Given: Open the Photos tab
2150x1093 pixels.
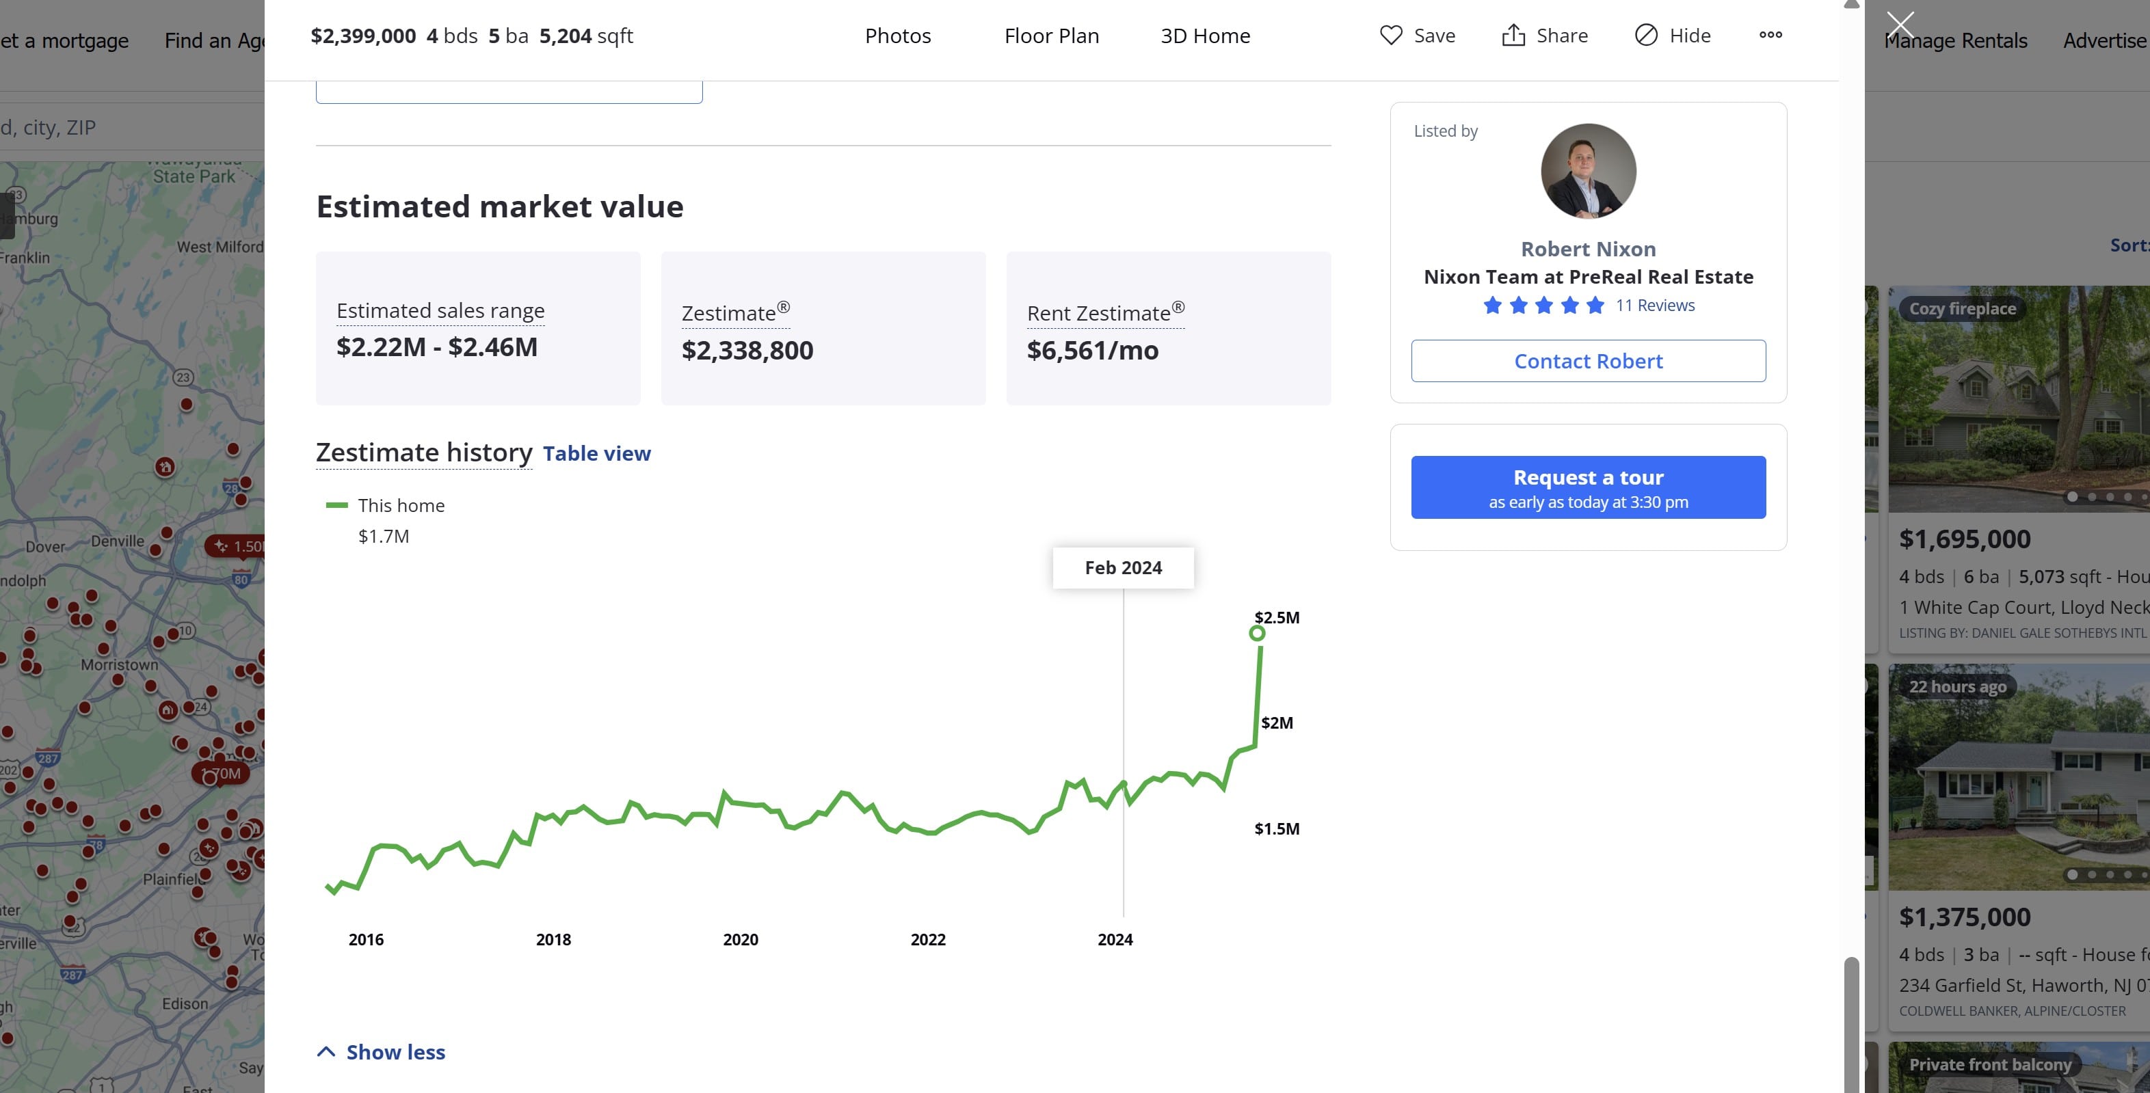Looking at the screenshot, I should [x=897, y=36].
